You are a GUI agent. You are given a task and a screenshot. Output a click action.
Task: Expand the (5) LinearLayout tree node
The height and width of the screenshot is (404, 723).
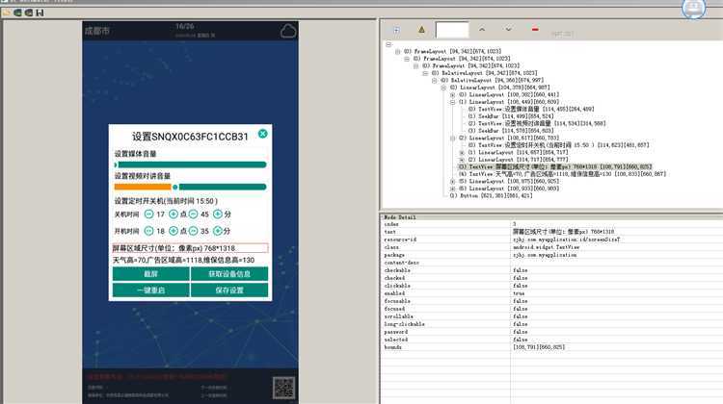[453, 181]
